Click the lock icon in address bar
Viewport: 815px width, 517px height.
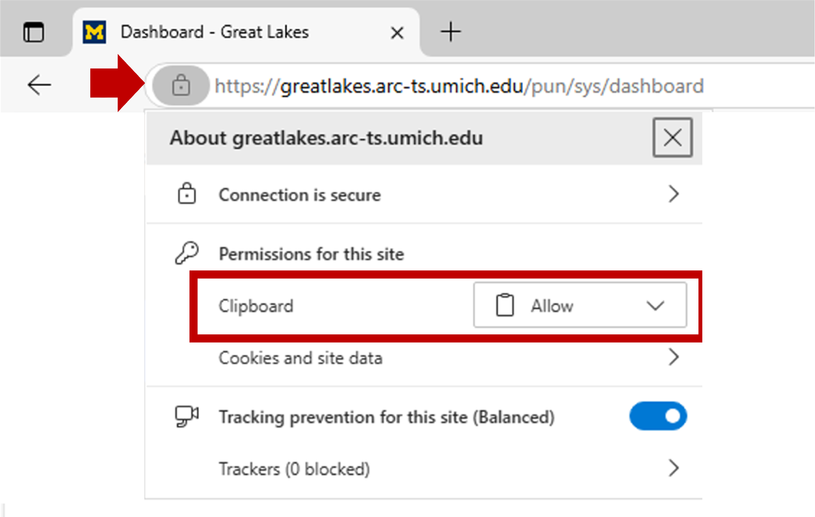(181, 85)
